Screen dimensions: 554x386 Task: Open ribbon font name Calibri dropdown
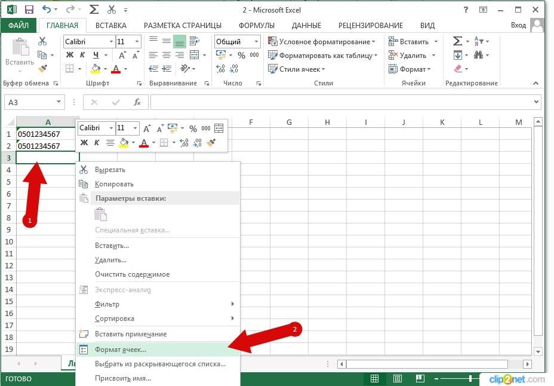pyautogui.click(x=111, y=42)
